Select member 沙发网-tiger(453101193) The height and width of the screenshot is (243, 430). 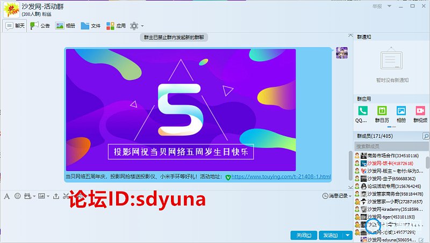click(x=391, y=217)
